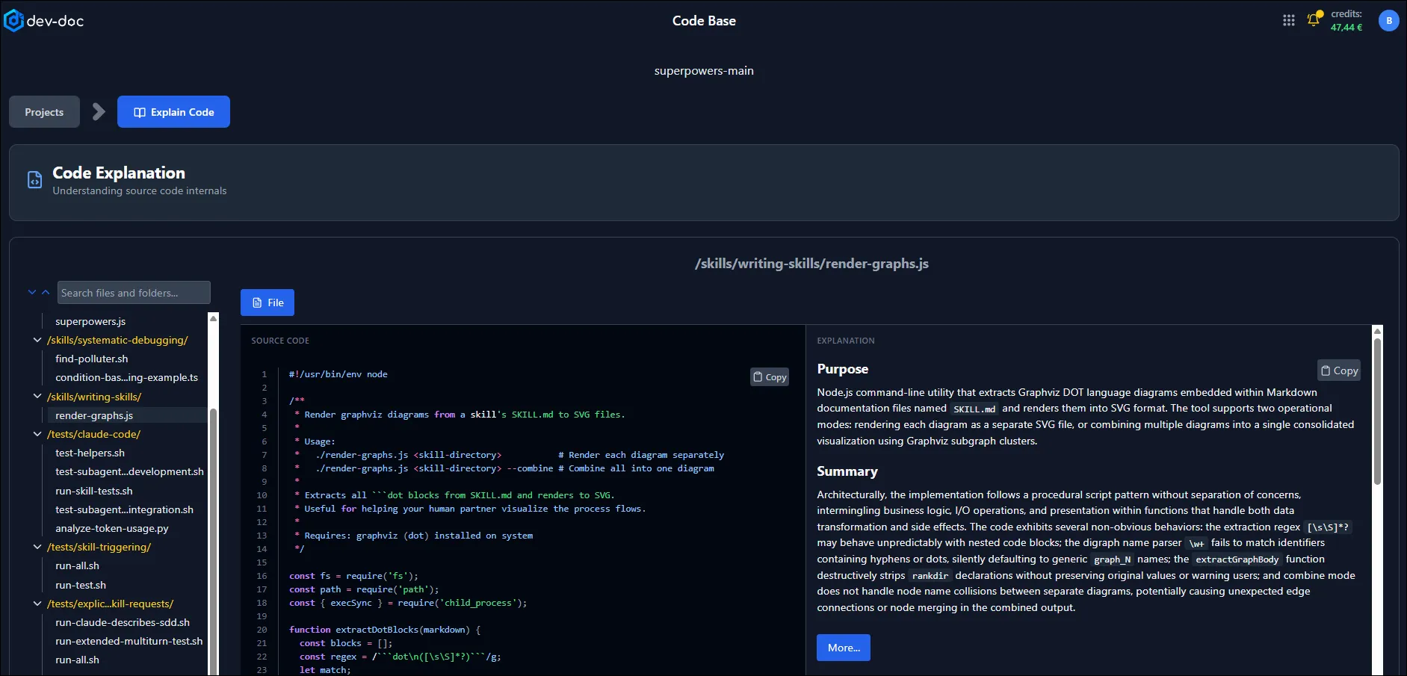Open analyze-token-usage.py file
Image resolution: width=1407 pixels, height=676 pixels.
pos(111,528)
